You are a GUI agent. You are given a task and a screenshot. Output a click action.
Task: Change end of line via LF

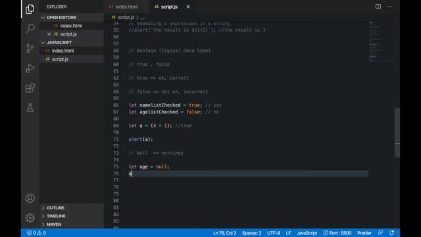288,233
